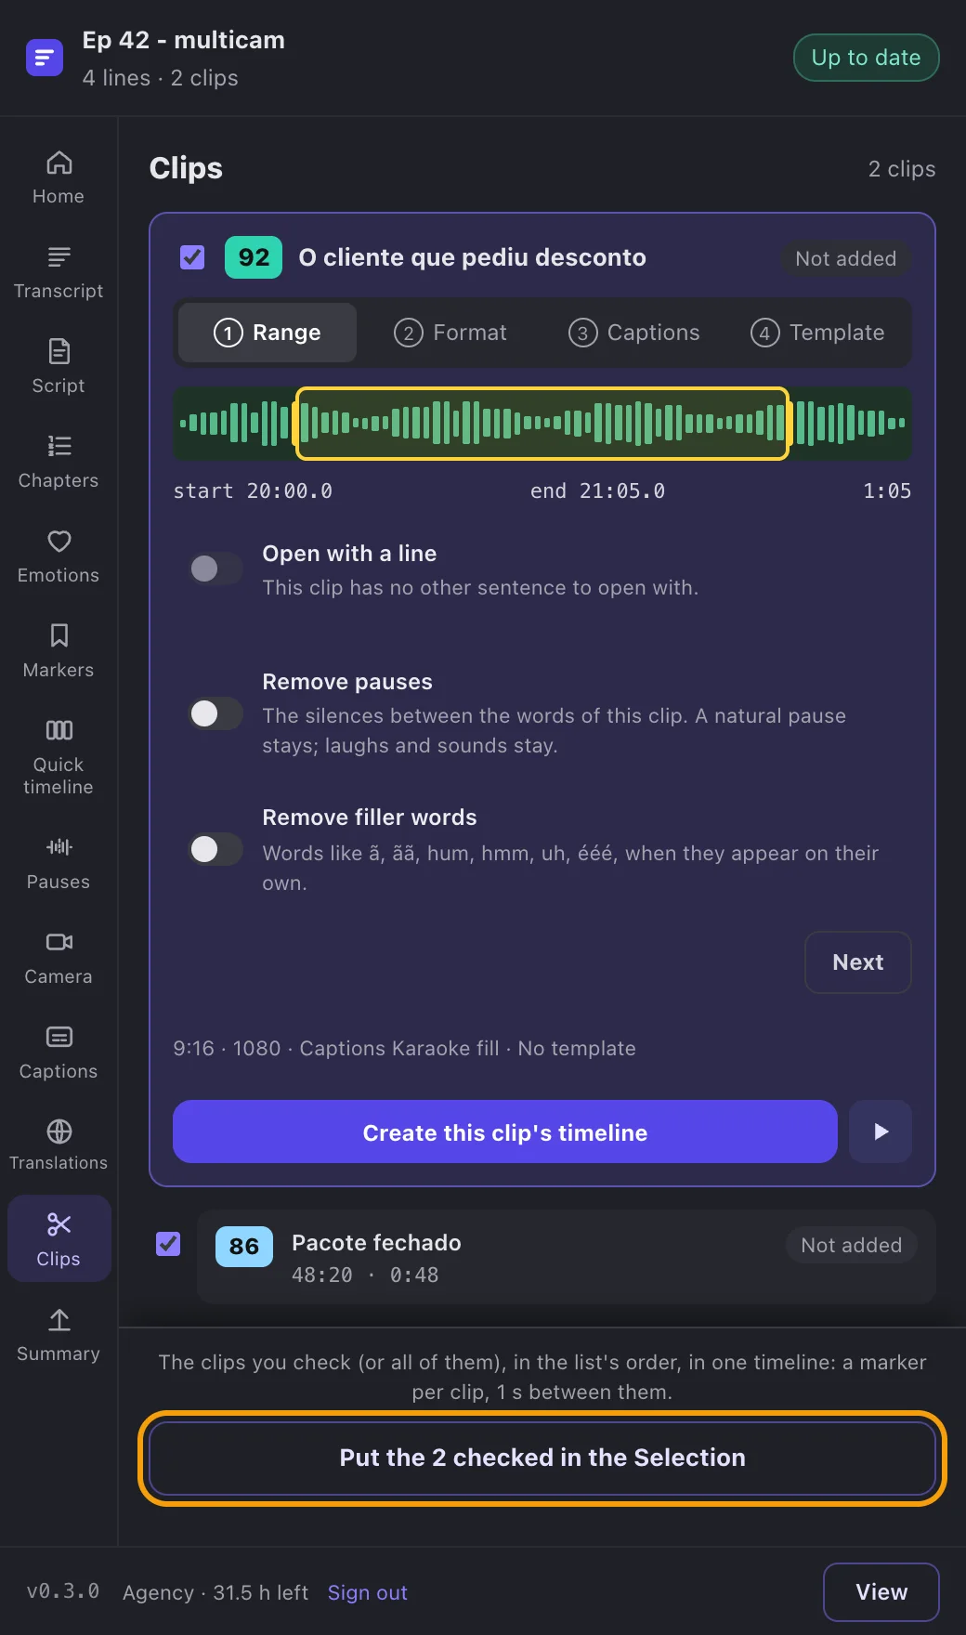The width and height of the screenshot is (966, 1635).
Task: Open the Emotions section
Action: click(x=59, y=556)
